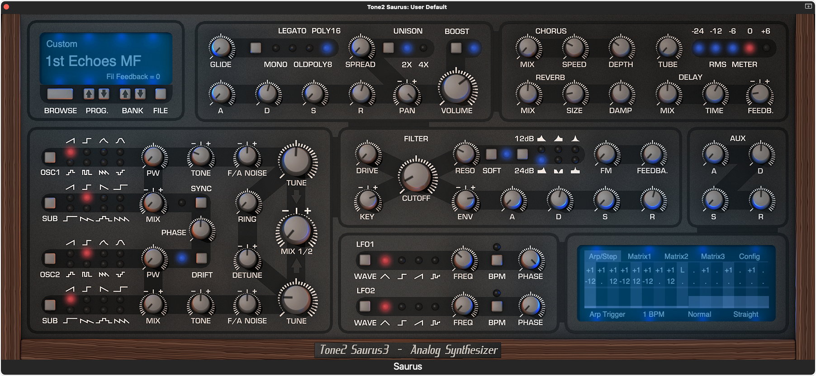Click the OSC1 PW knob
Screen dimensions: 816x376
pyautogui.click(x=154, y=156)
